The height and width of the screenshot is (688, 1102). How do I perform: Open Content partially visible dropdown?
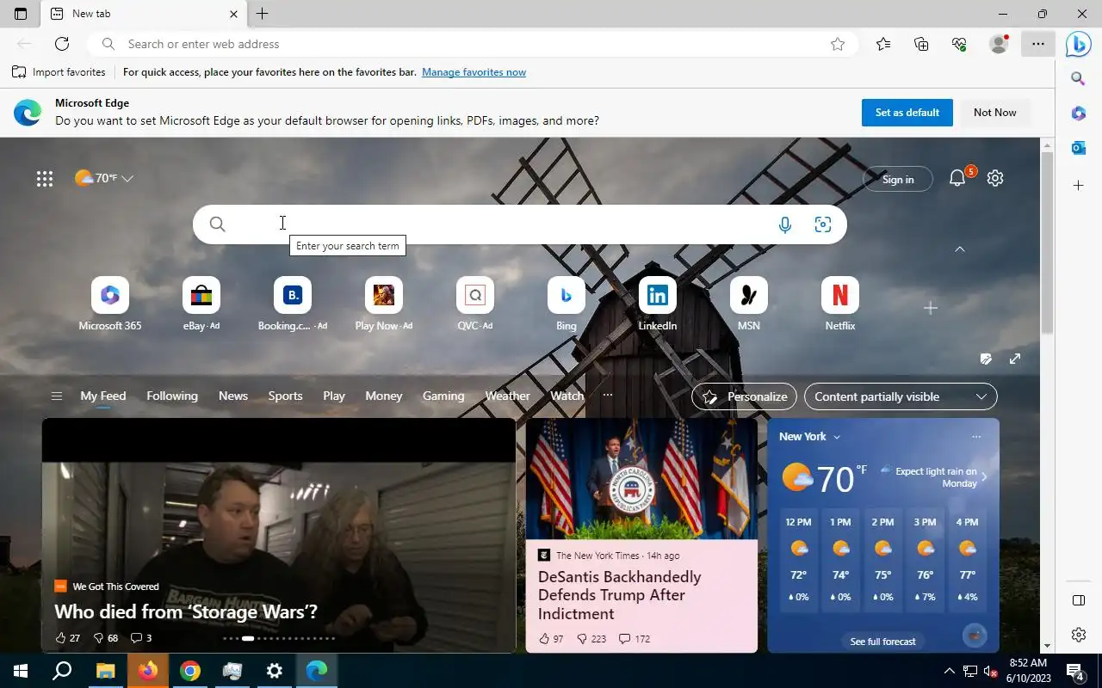click(901, 396)
